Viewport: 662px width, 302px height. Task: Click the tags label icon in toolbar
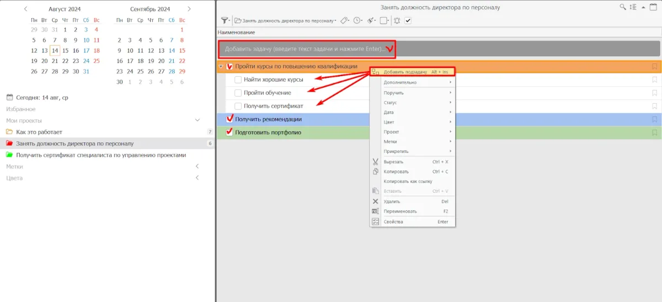tap(343, 20)
